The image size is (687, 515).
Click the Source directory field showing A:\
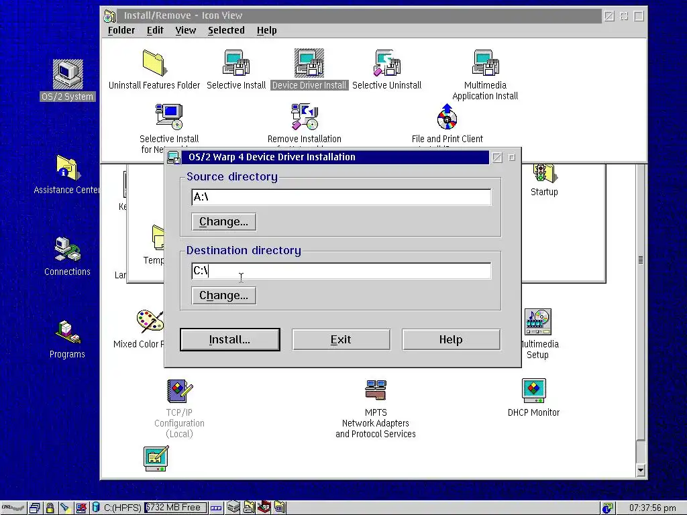click(341, 197)
